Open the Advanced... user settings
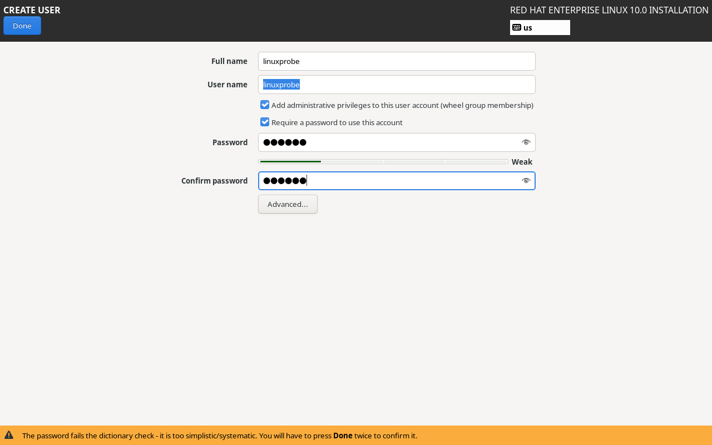This screenshot has height=445, width=712. pos(288,204)
